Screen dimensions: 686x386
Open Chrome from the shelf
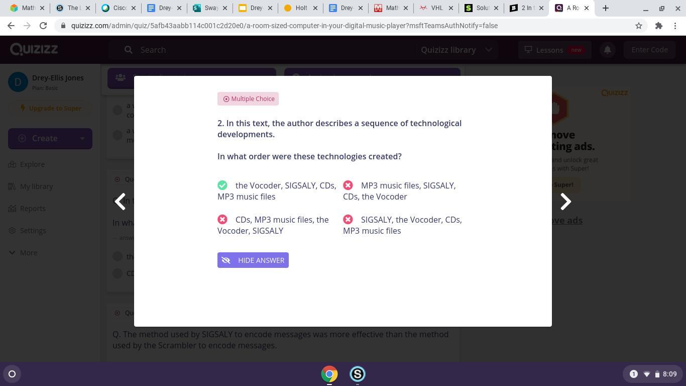(x=329, y=374)
